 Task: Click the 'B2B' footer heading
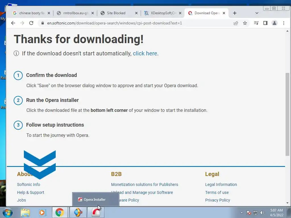pos(116,174)
